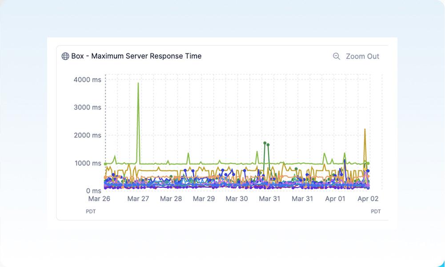Select the Apr 02 x-axis label
This screenshot has width=445, height=267.
368,198
